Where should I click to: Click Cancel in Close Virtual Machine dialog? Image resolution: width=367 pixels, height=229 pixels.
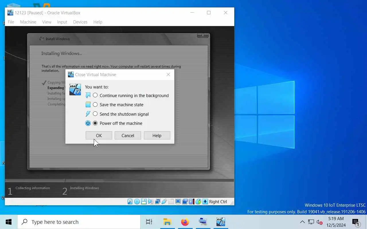pyautogui.click(x=128, y=135)
